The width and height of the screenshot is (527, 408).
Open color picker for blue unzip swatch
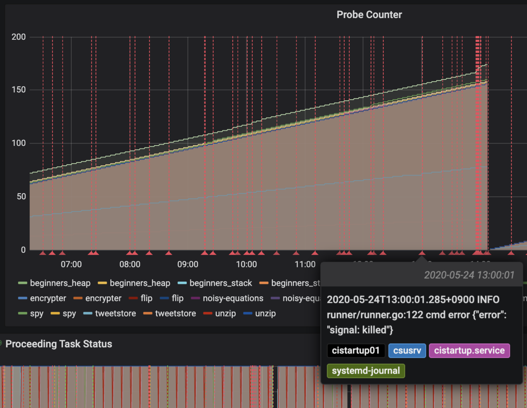point(248,314)
